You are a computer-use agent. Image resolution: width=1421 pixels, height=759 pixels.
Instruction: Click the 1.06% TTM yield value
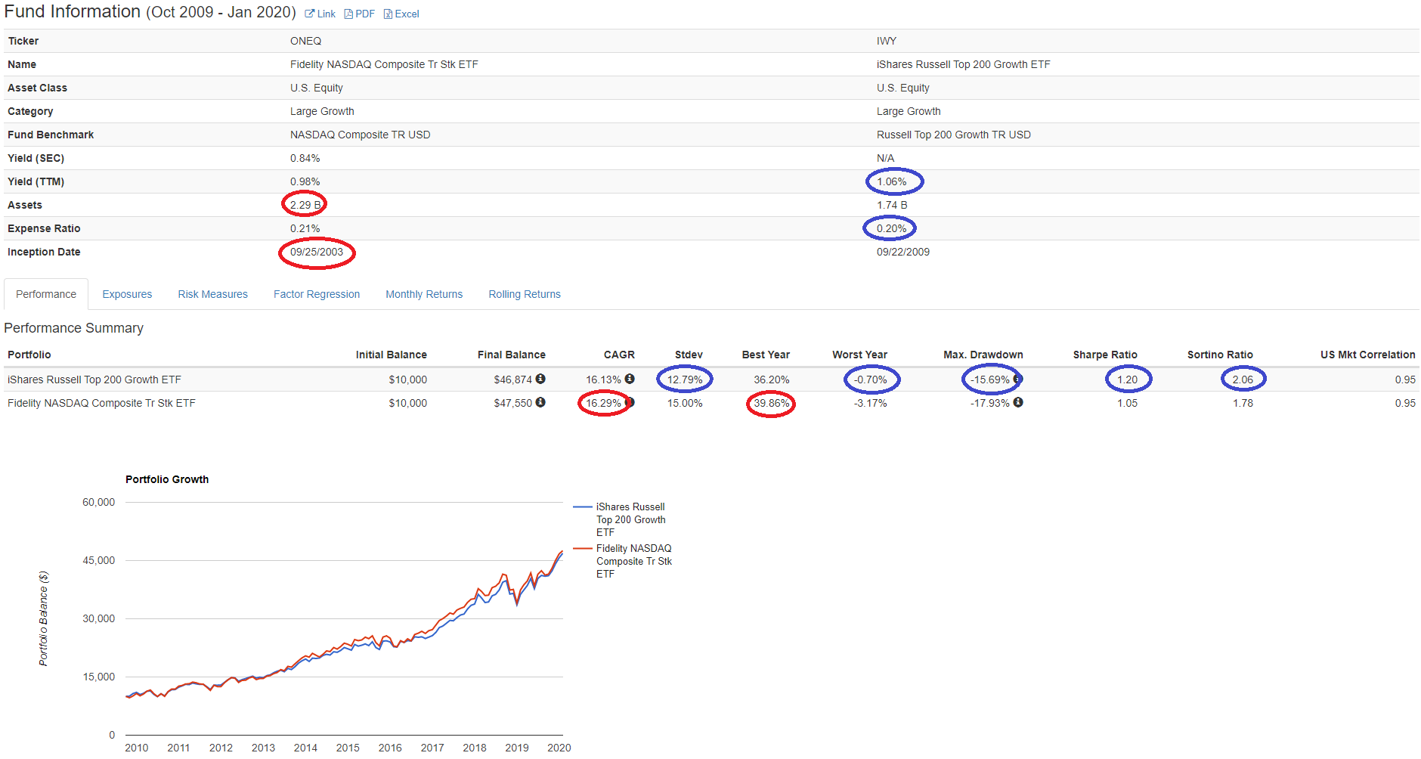(x=892, y=181)
